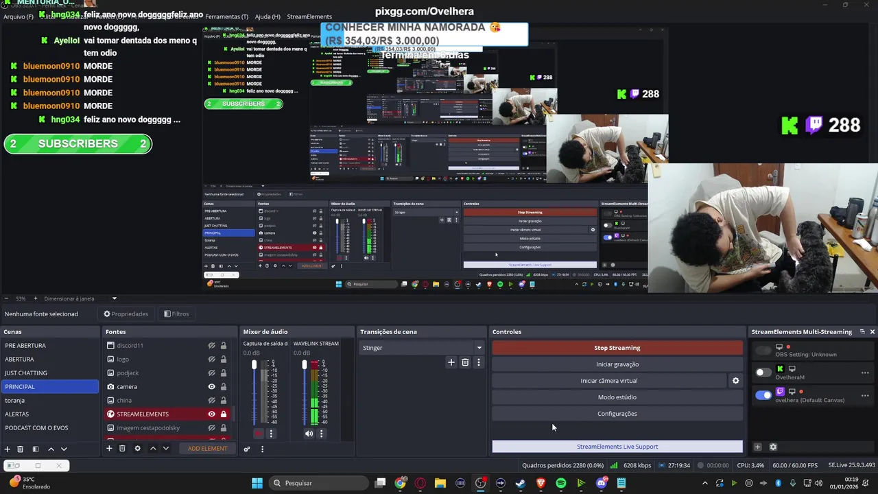Open ovelhera Default Canvas three-dot menu
This screenshot has height=494, width=878.
865,395
